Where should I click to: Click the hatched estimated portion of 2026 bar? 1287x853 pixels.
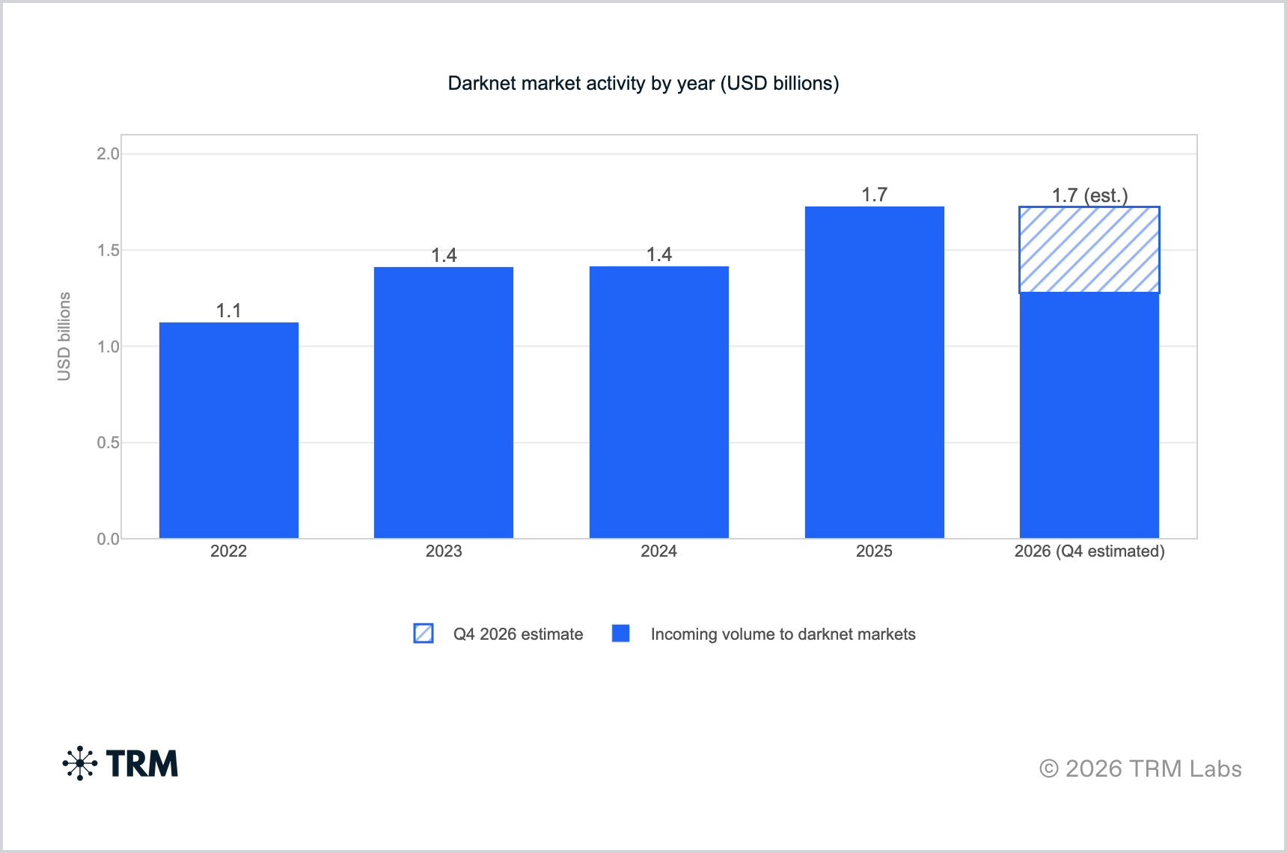tap(1089, 250)
